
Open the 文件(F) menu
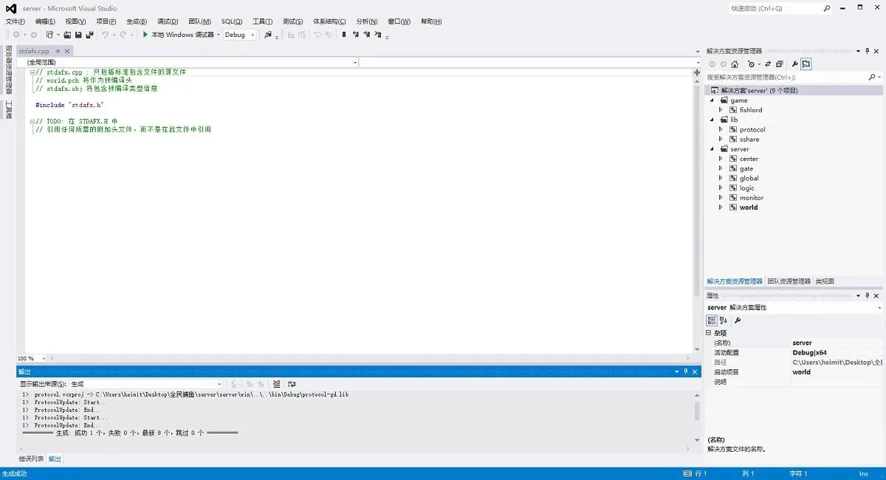click(x=16, y=21)
